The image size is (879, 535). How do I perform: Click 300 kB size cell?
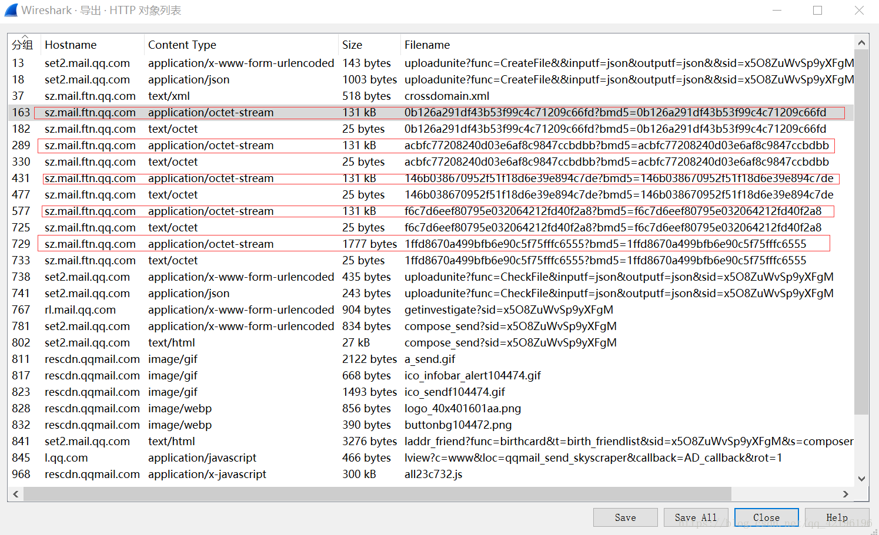(x=359, y=474)
